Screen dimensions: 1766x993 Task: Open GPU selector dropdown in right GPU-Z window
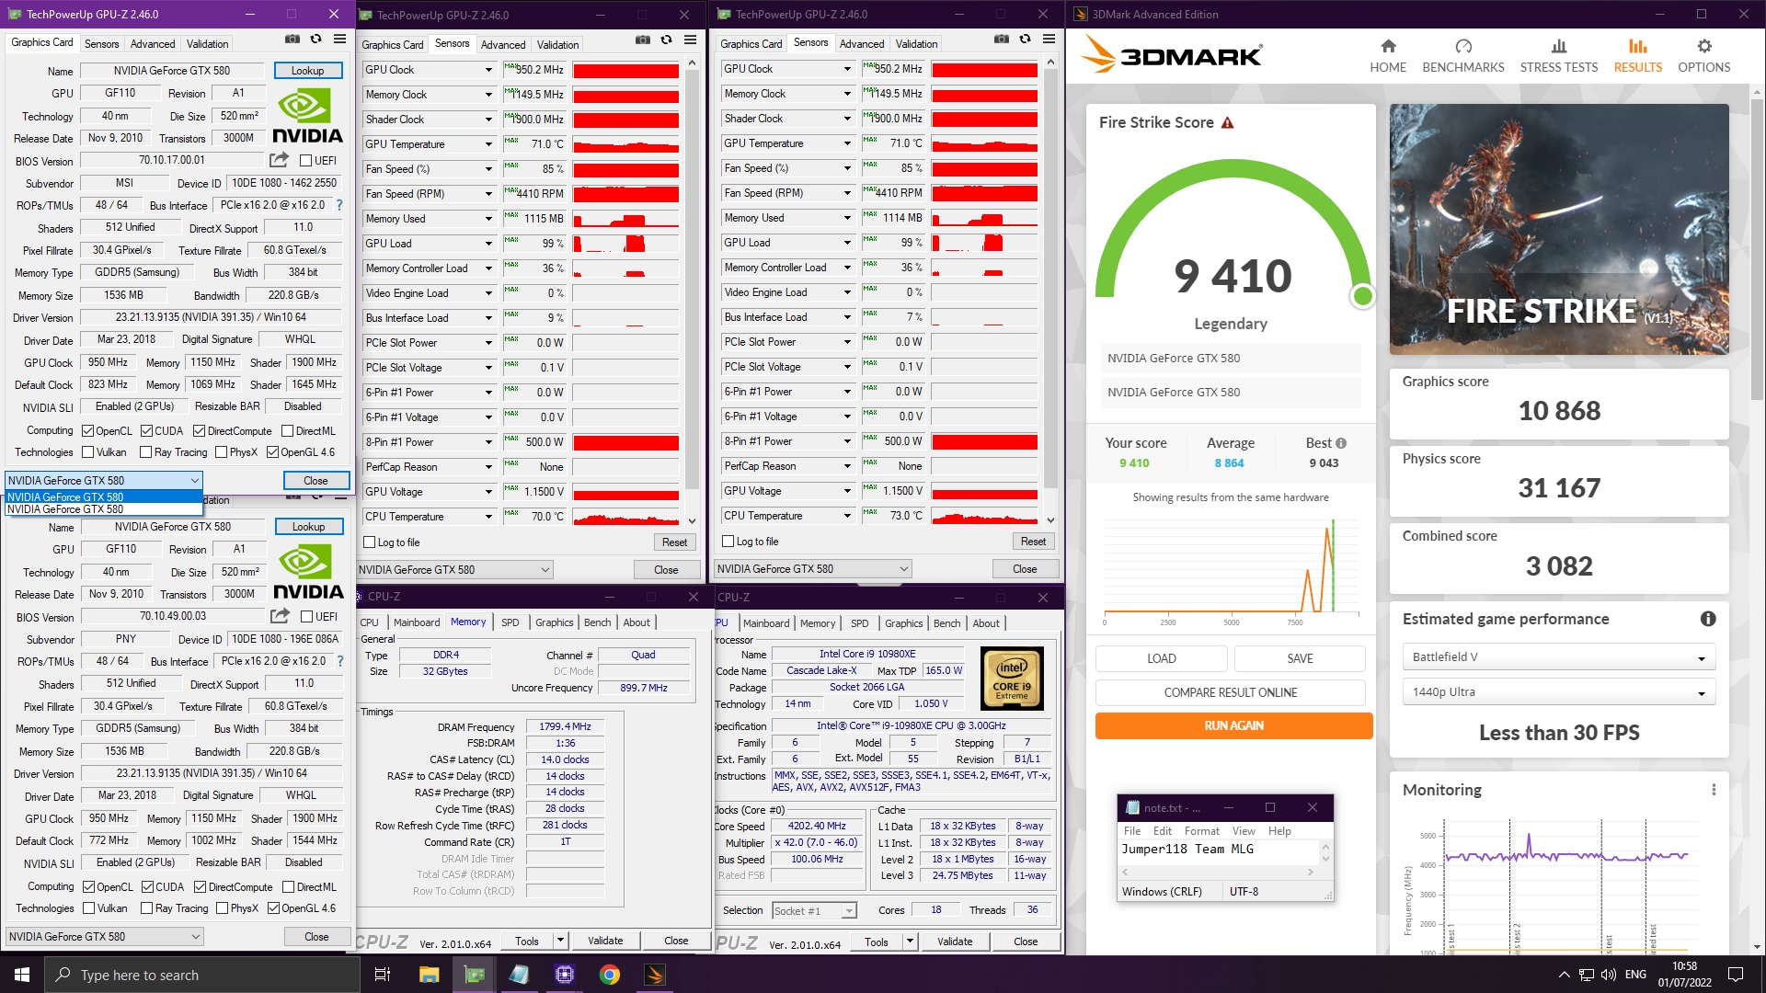pyautogui.click(x=813, y=569)
